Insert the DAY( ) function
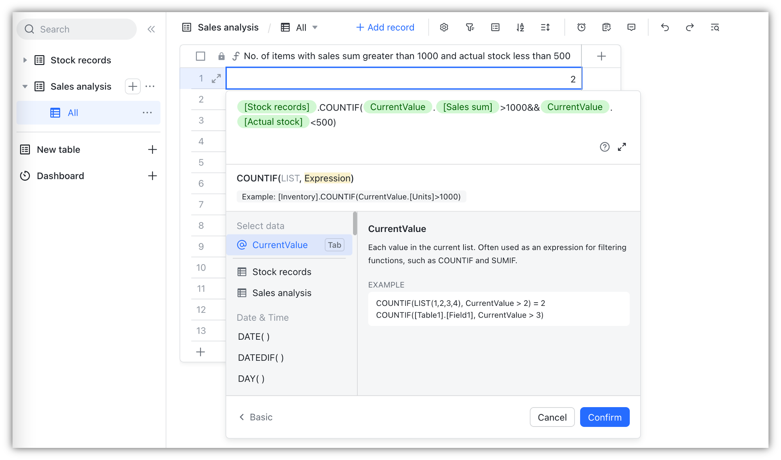This screenshot has width=781, height=460. pos(251,378)
